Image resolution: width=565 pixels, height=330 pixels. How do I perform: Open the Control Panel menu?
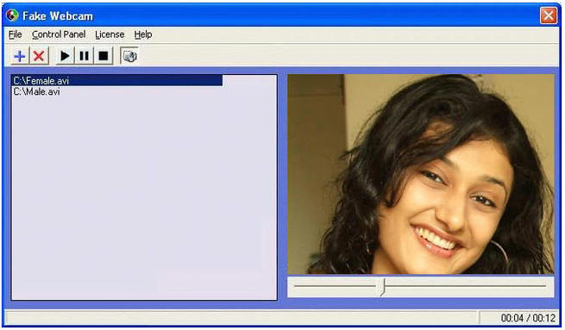tap(59, 34)
